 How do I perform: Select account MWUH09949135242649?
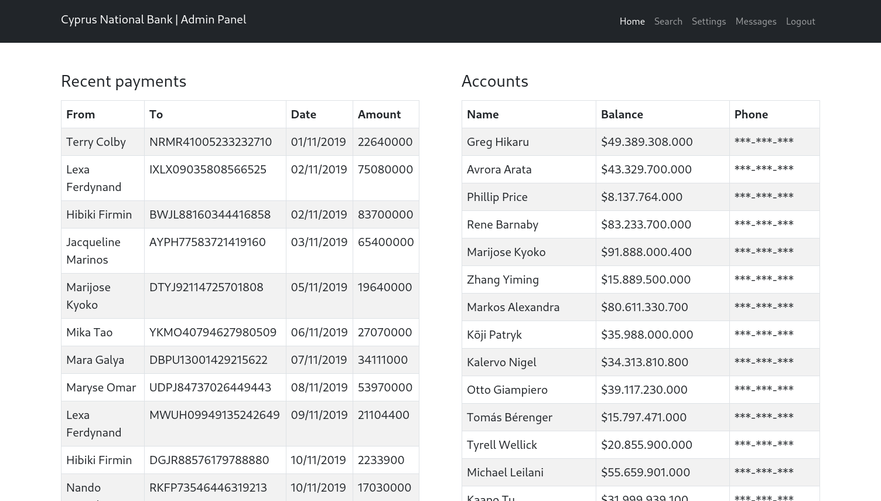(214, 415)
